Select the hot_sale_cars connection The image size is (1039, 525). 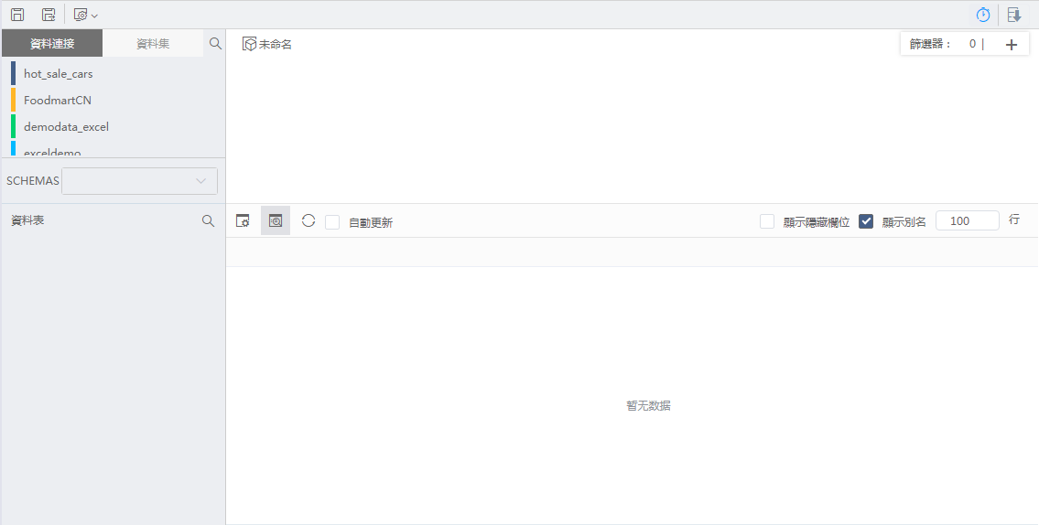point(59,73)
